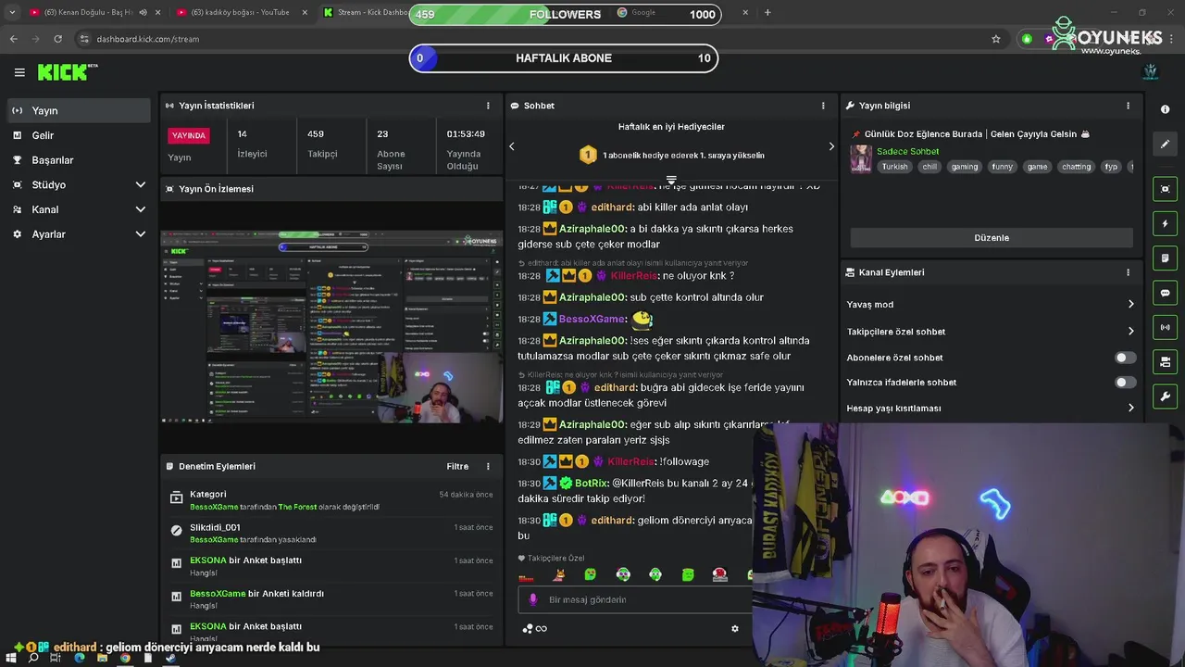Open the info icon in the right sidebar

pyautogui.click(x=1165, y=109)
